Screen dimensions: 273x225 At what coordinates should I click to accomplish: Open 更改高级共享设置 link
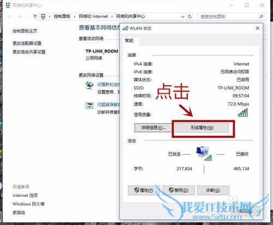[29, 52]
